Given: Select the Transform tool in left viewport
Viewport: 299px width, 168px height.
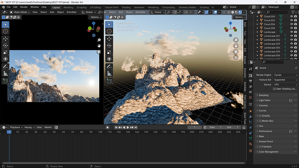Looking at the screenshot, I should [5, 59].
